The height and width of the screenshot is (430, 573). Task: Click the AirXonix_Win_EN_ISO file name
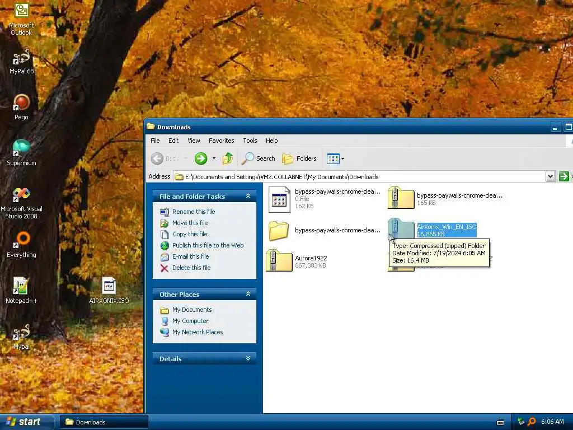point(447,227)
